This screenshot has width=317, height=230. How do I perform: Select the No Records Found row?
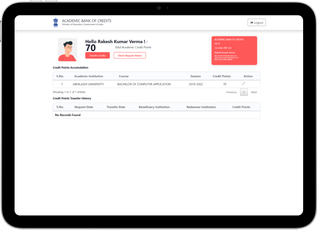(x=68, y=115)
